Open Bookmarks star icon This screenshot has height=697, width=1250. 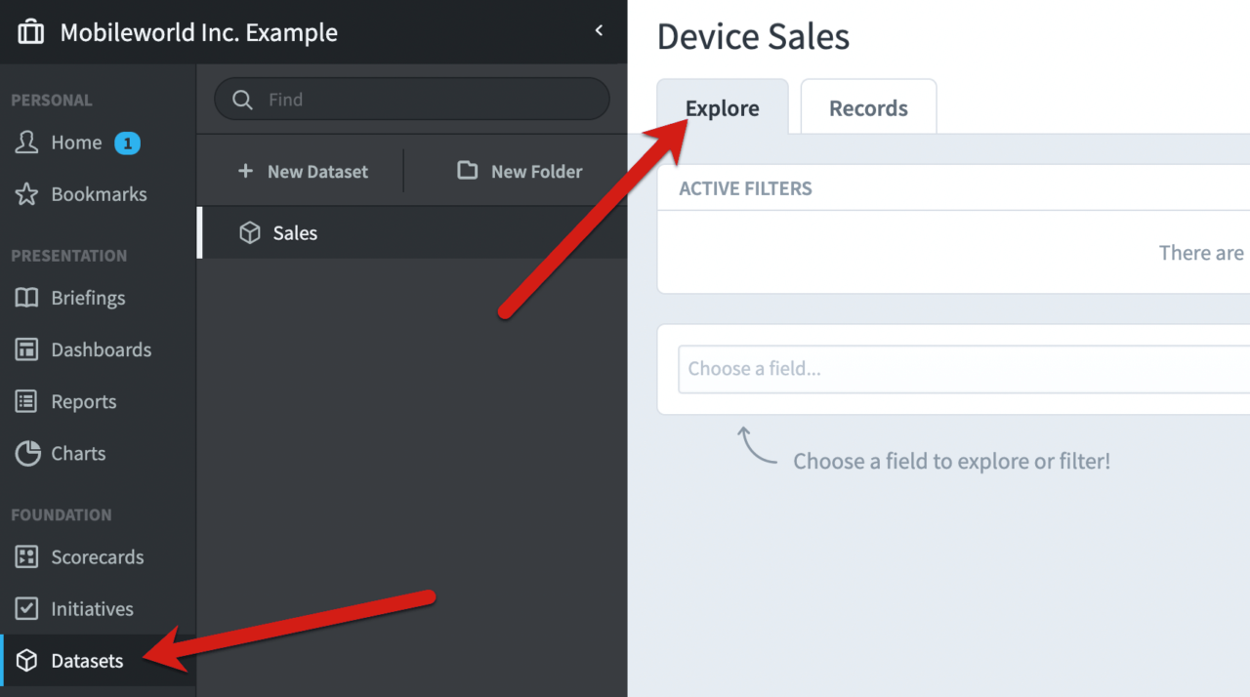pyautogui.click(x=26, y=194)
